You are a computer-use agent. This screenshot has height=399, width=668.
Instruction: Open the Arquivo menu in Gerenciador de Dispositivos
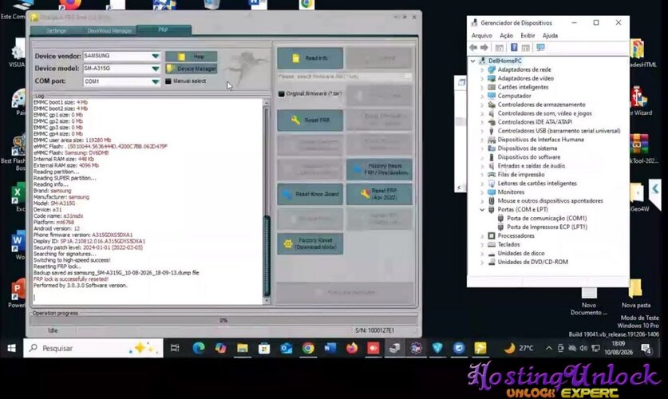(x=481, y=36)
